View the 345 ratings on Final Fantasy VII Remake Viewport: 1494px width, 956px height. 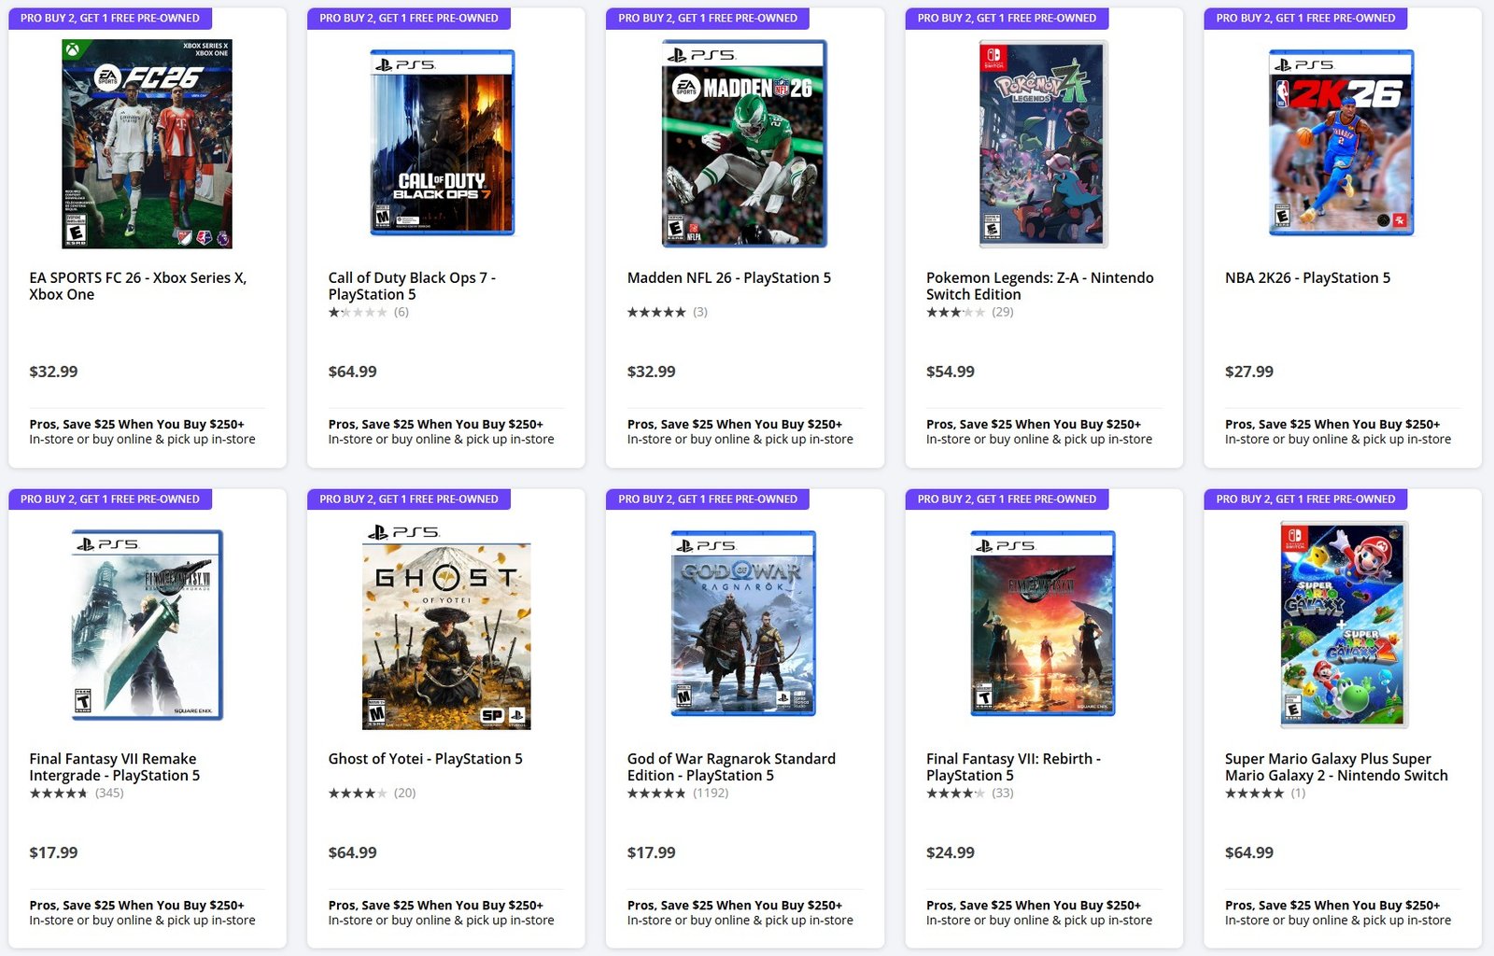pyautogui.click(x=106, y=793)
